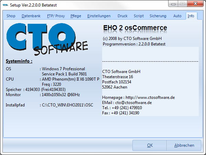Click the Installpfad C:\CTO_WIN\EHO2011\OSC value
Image resolution: width=206 pixels, height=155 pixels.
click(x=67, y=105)
